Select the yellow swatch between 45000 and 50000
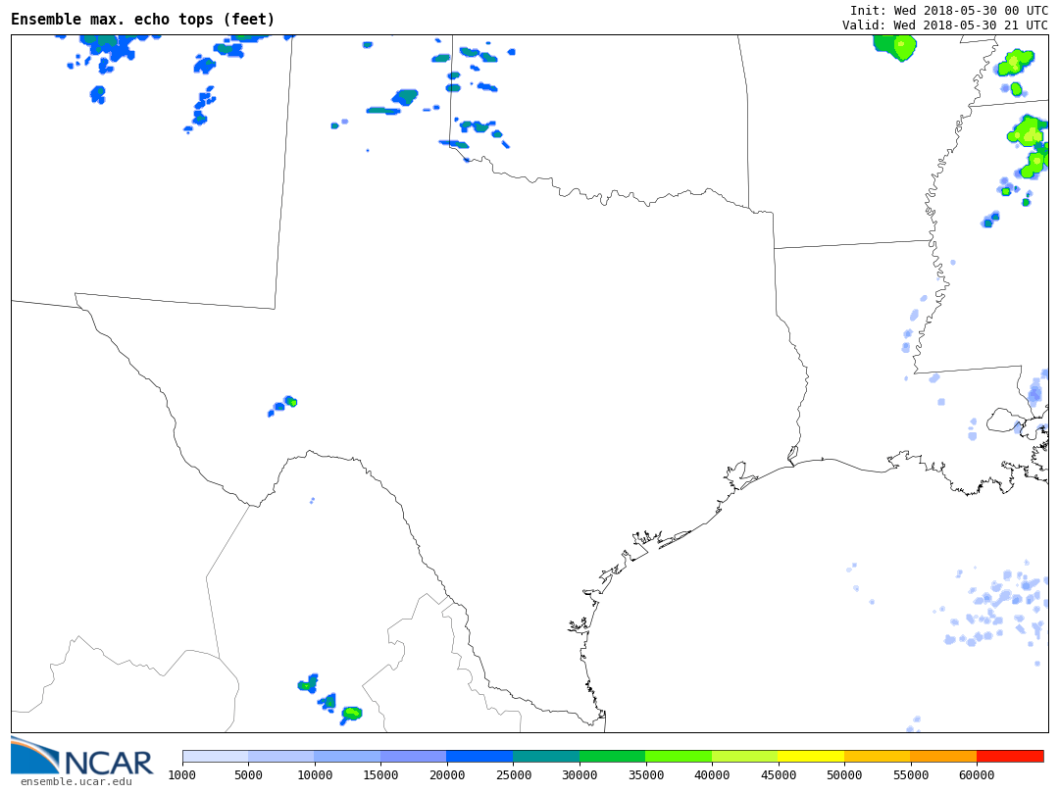The width and height of the screenshot is (1059, 794). (x=811, y=756)
